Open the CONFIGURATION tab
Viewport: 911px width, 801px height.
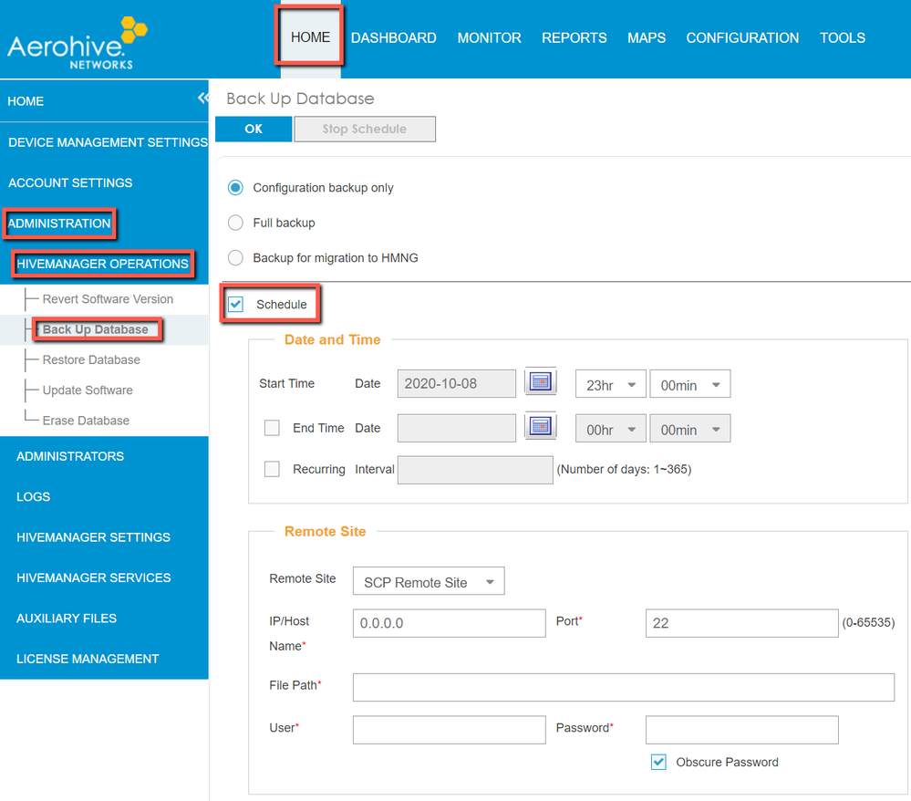742,37
